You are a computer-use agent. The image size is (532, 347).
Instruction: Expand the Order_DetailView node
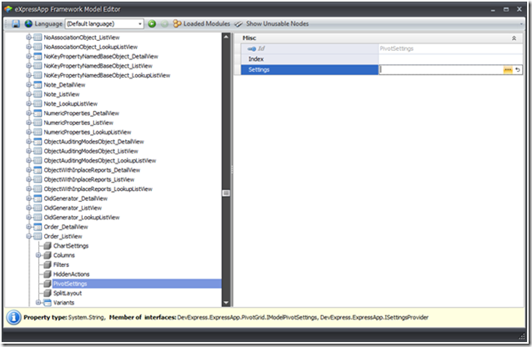28,227
